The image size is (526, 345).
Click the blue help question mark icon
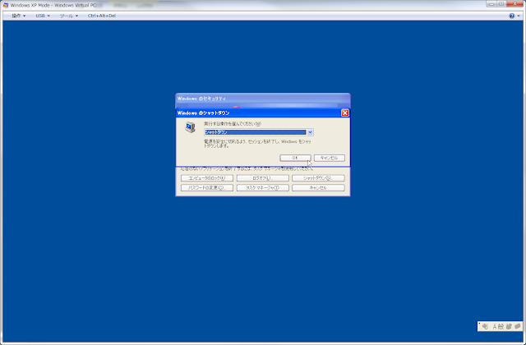[511, 16]
